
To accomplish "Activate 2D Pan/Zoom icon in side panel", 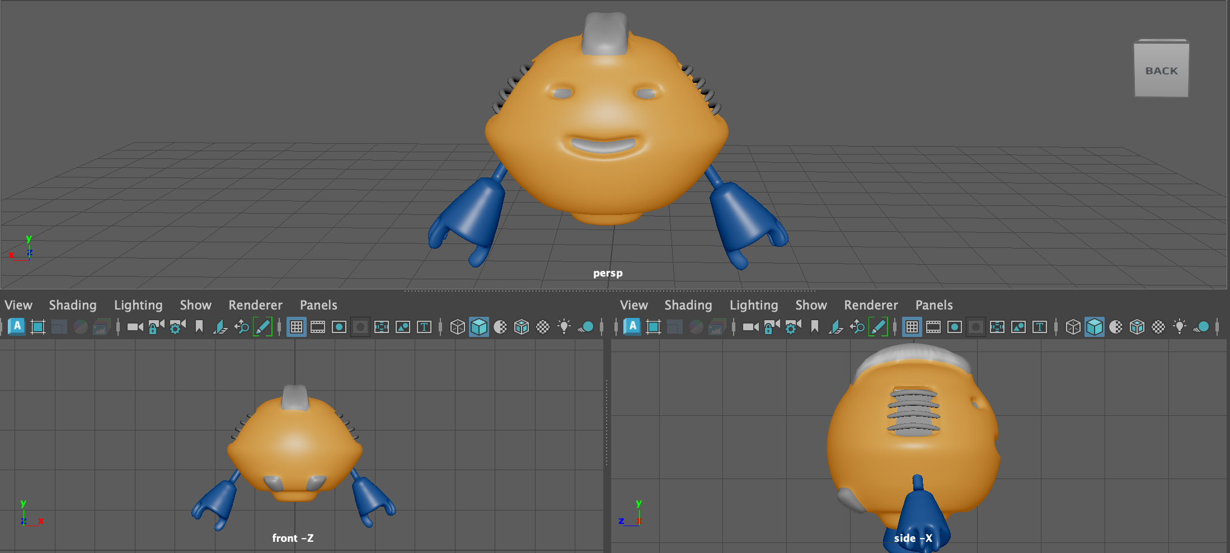I will pos(857,327).
